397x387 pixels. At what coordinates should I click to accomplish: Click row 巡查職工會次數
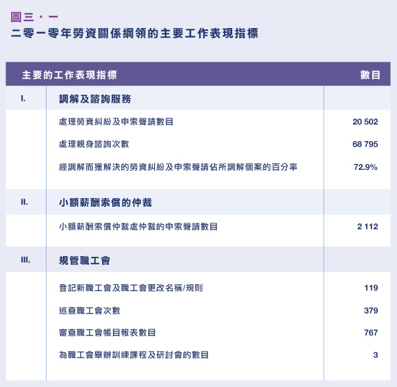tap(90, 310)
